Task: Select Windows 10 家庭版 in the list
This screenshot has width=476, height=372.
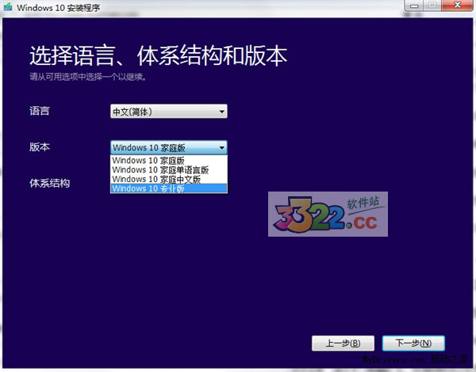Action: 169,160
